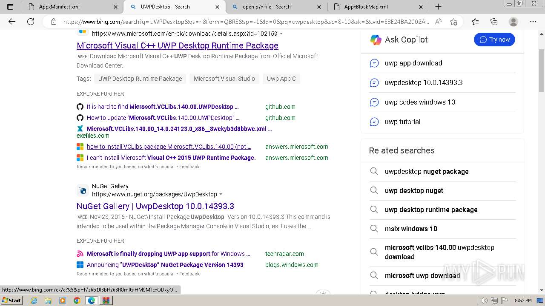545x306 pixels.
Task: Open the taskbar volume speaker icon
Action: (484, 300)
